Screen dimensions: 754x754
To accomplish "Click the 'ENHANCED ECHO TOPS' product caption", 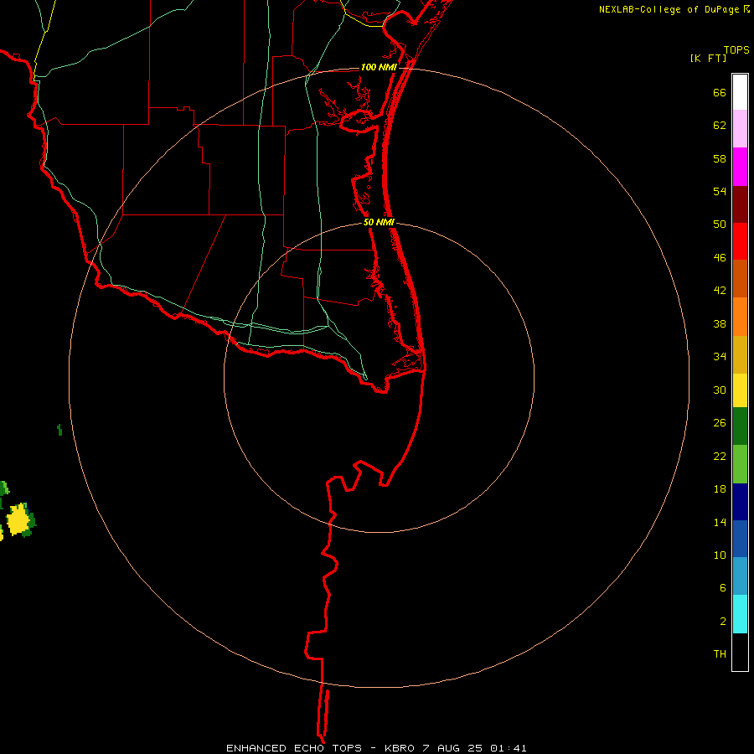I will click(294, 748).
